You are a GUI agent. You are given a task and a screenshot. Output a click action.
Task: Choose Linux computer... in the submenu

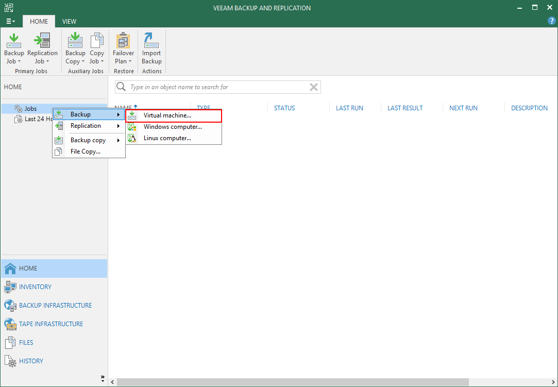(174, 138)
